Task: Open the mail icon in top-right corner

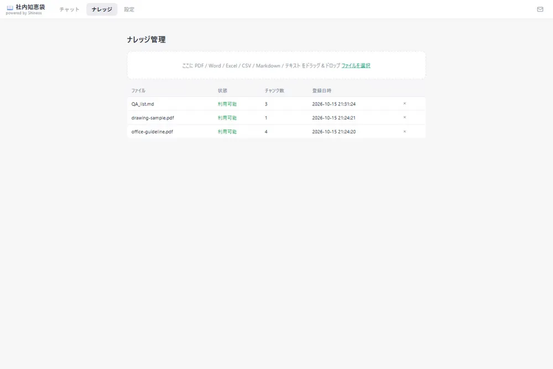Action: 540,9
